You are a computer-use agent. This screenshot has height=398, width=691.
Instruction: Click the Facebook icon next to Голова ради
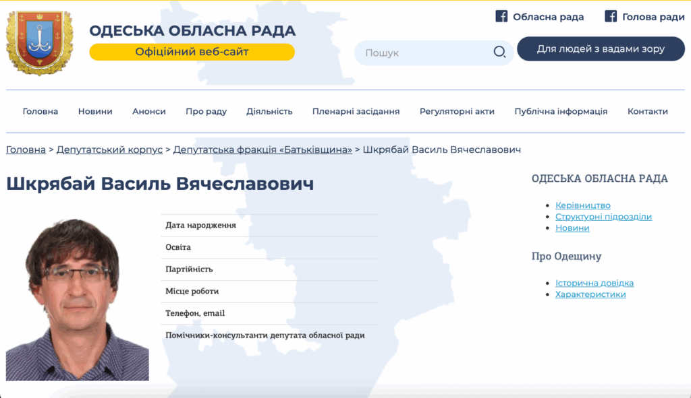[611, 17]
